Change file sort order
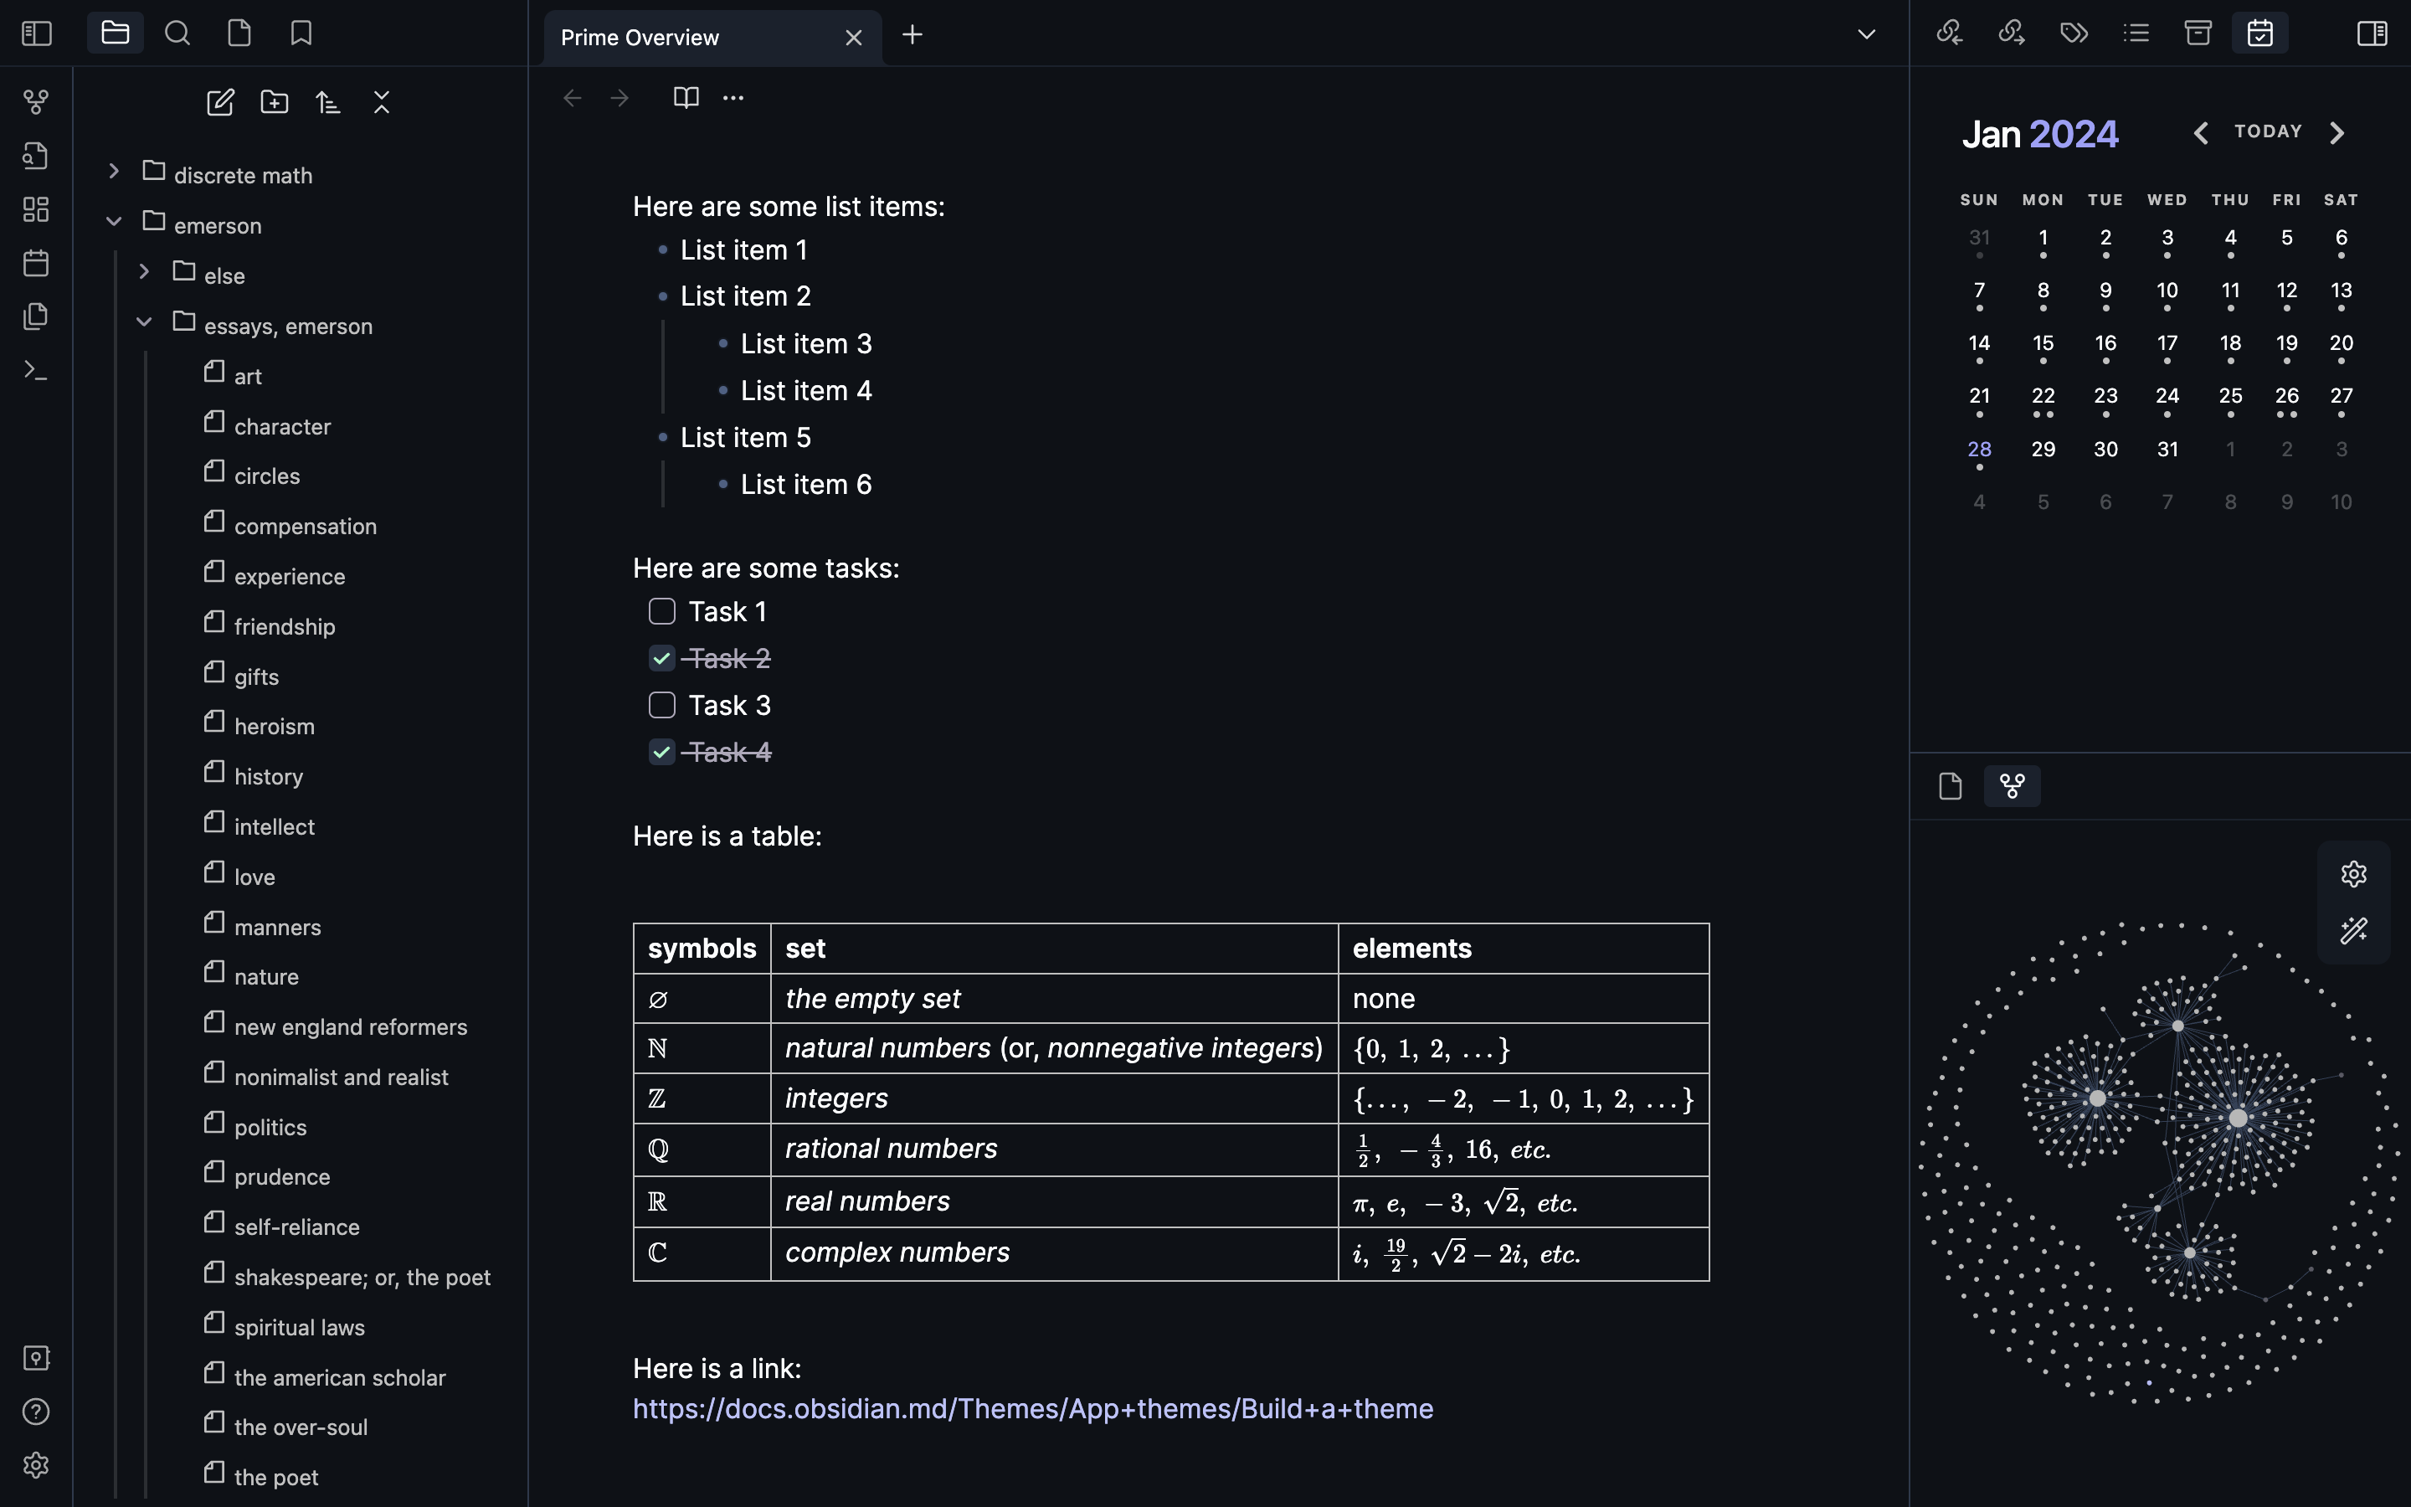Screen dimensions: 2411x1507 pos(328,101)
